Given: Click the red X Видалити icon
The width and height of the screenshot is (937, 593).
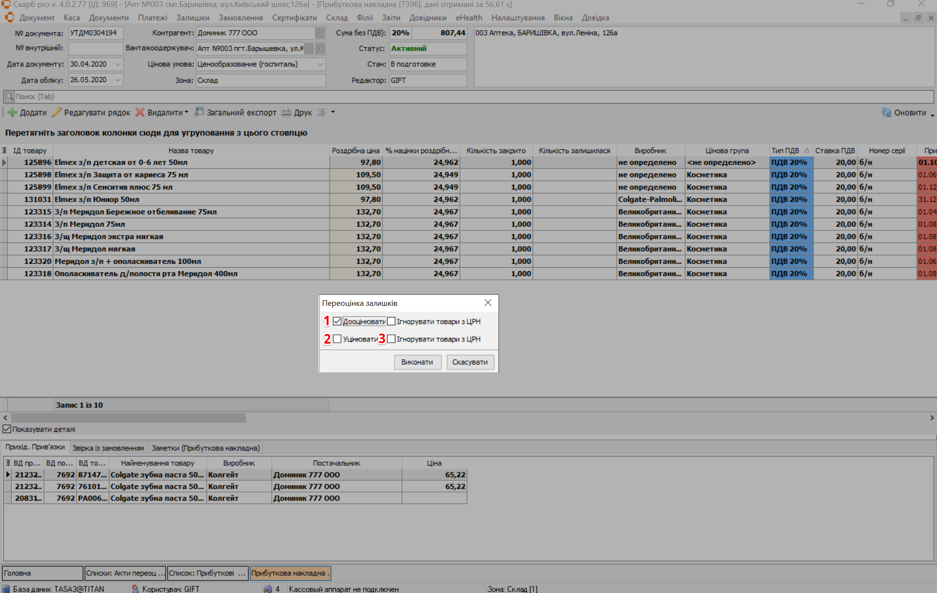Looking at the screenshot, I should pos(140,112).
